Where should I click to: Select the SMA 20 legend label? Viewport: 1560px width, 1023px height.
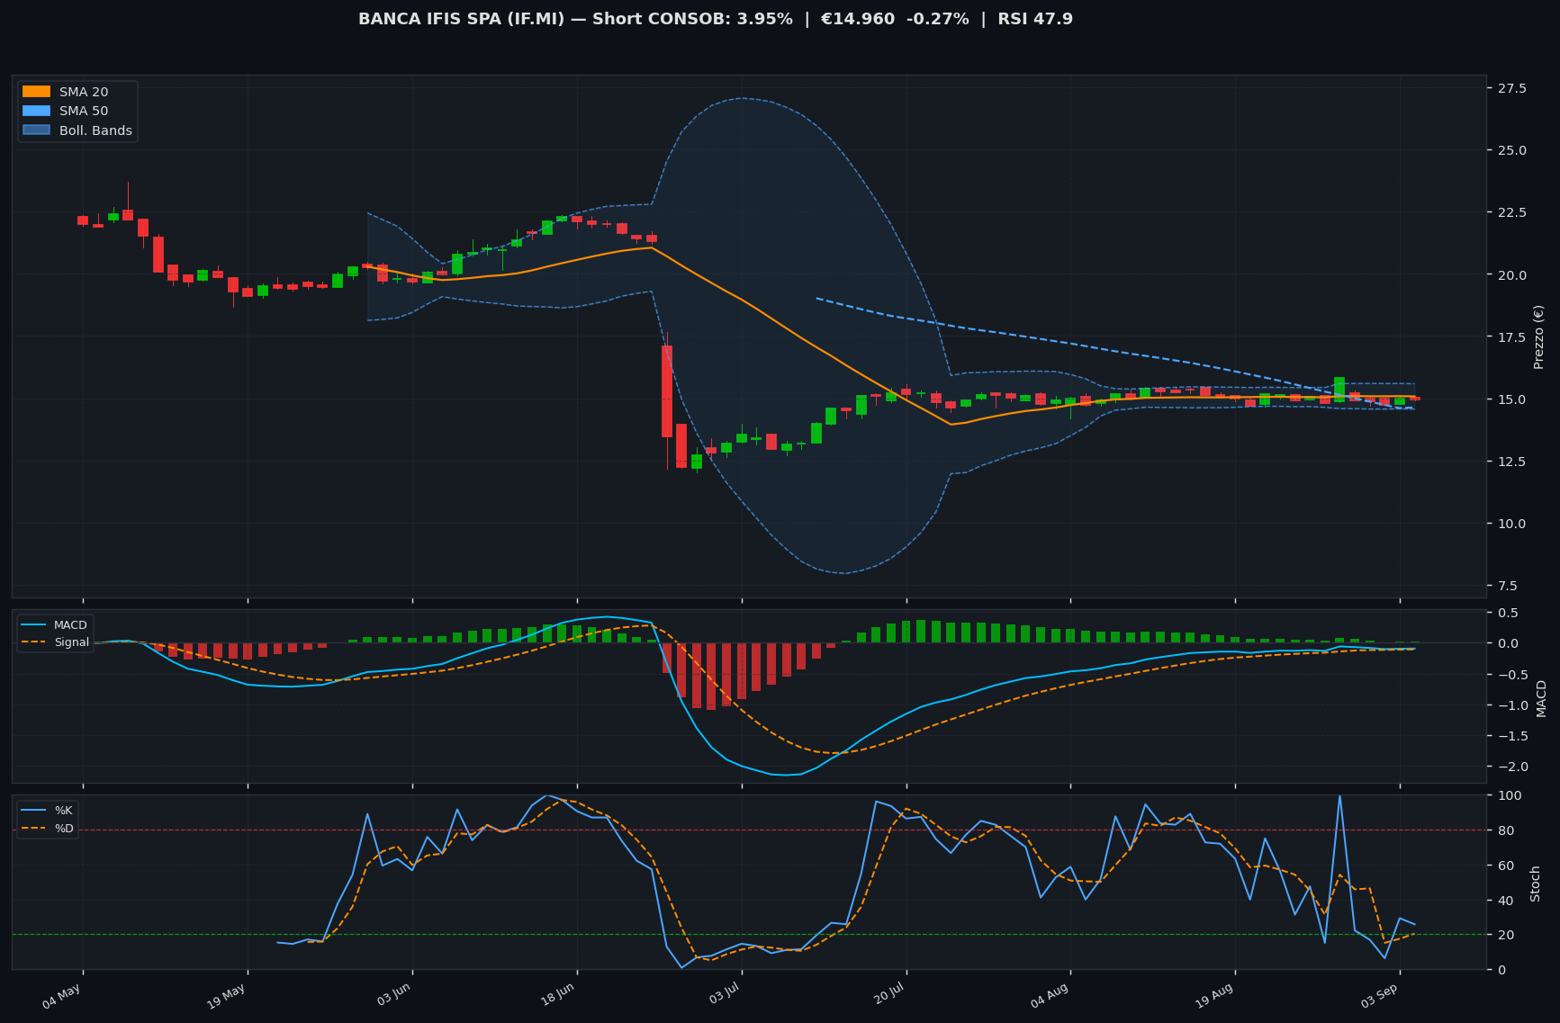click(84, 92)
